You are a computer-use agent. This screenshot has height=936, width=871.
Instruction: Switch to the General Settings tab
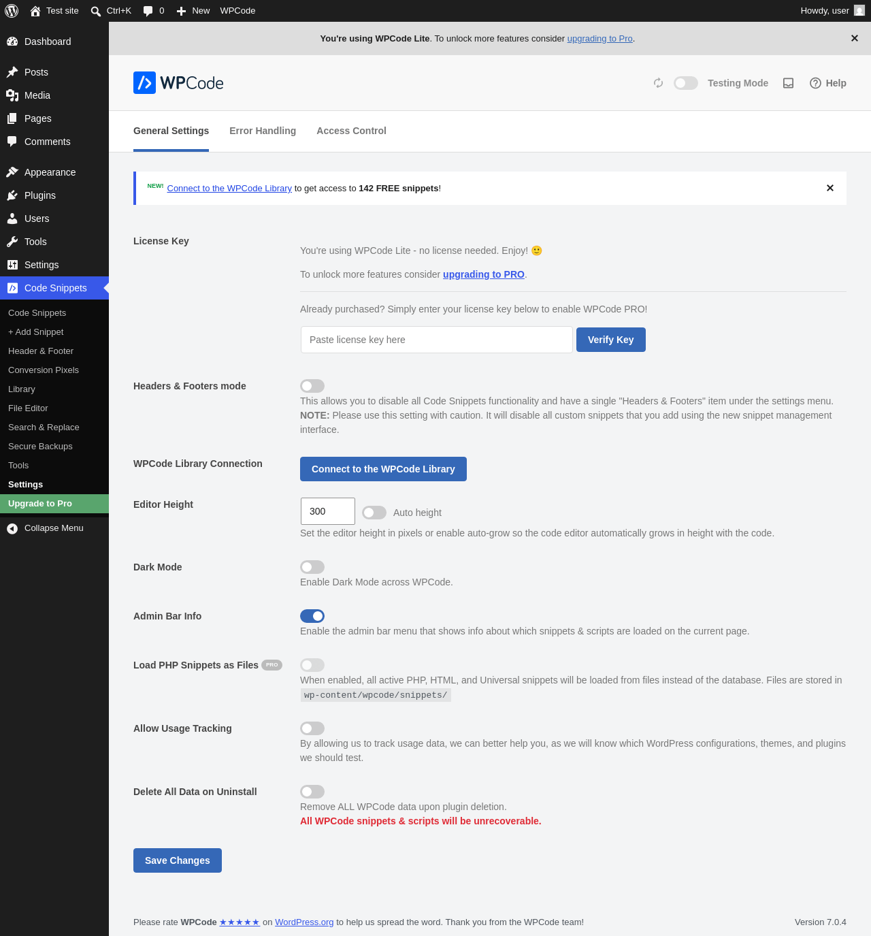(171, 131)
